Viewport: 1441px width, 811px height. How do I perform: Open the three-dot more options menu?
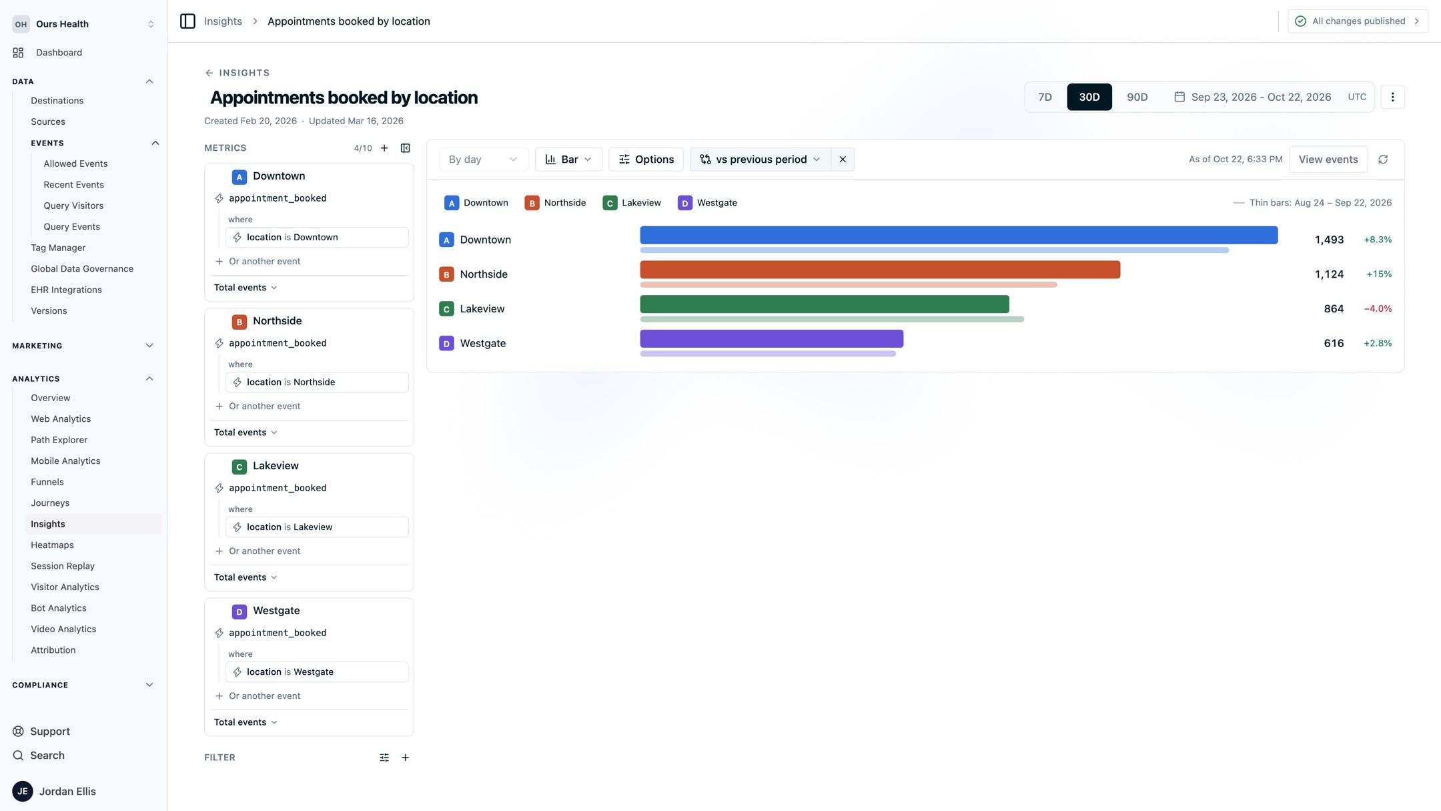1392,97
